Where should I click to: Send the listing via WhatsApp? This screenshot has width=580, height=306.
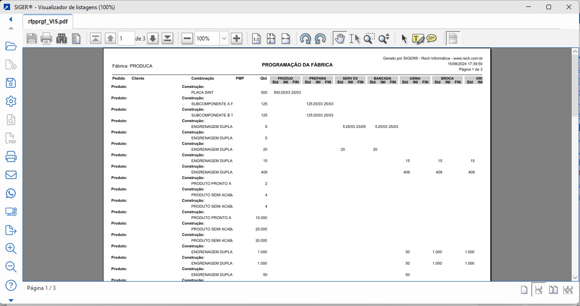11,193
